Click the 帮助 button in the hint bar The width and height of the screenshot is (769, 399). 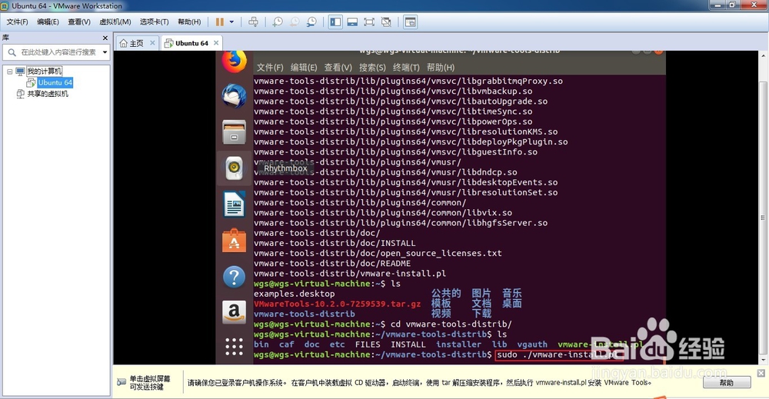727,382
